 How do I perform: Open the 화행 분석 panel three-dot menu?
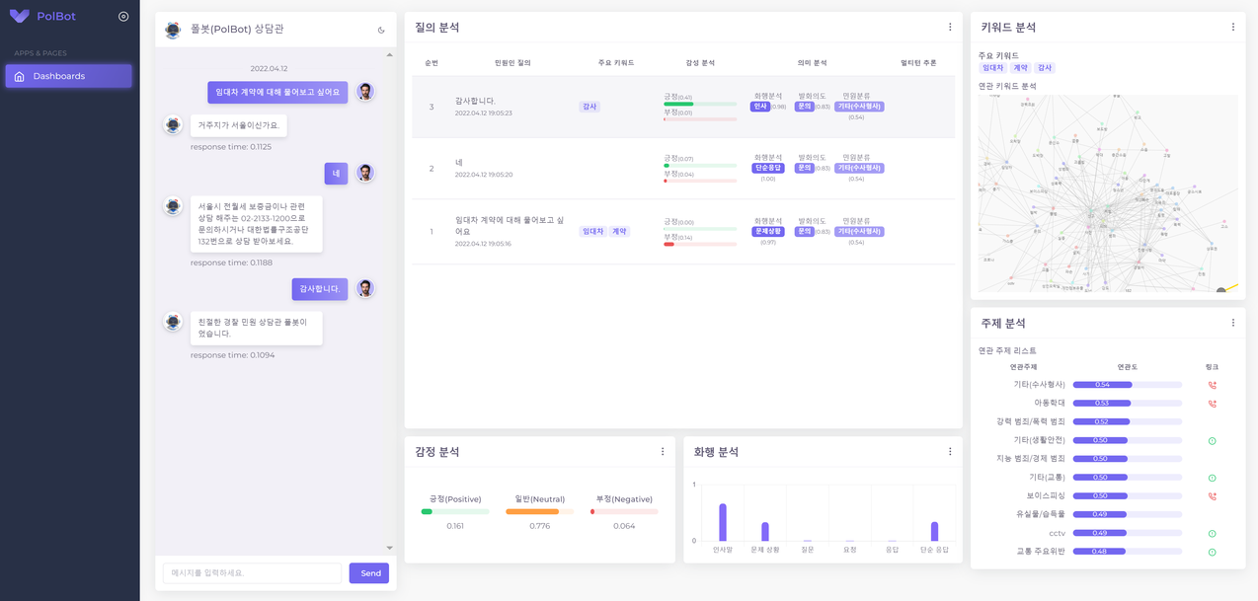pos(950,451)
